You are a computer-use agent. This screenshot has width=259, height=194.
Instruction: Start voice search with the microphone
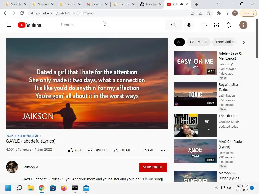(189, 25)
